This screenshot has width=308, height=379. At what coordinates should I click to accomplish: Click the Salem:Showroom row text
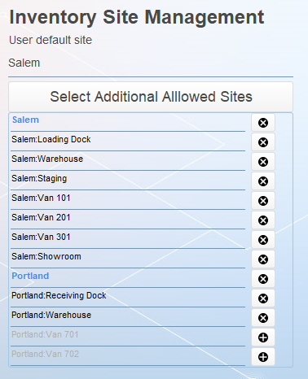pyautogui.click(x=46, y=256)
